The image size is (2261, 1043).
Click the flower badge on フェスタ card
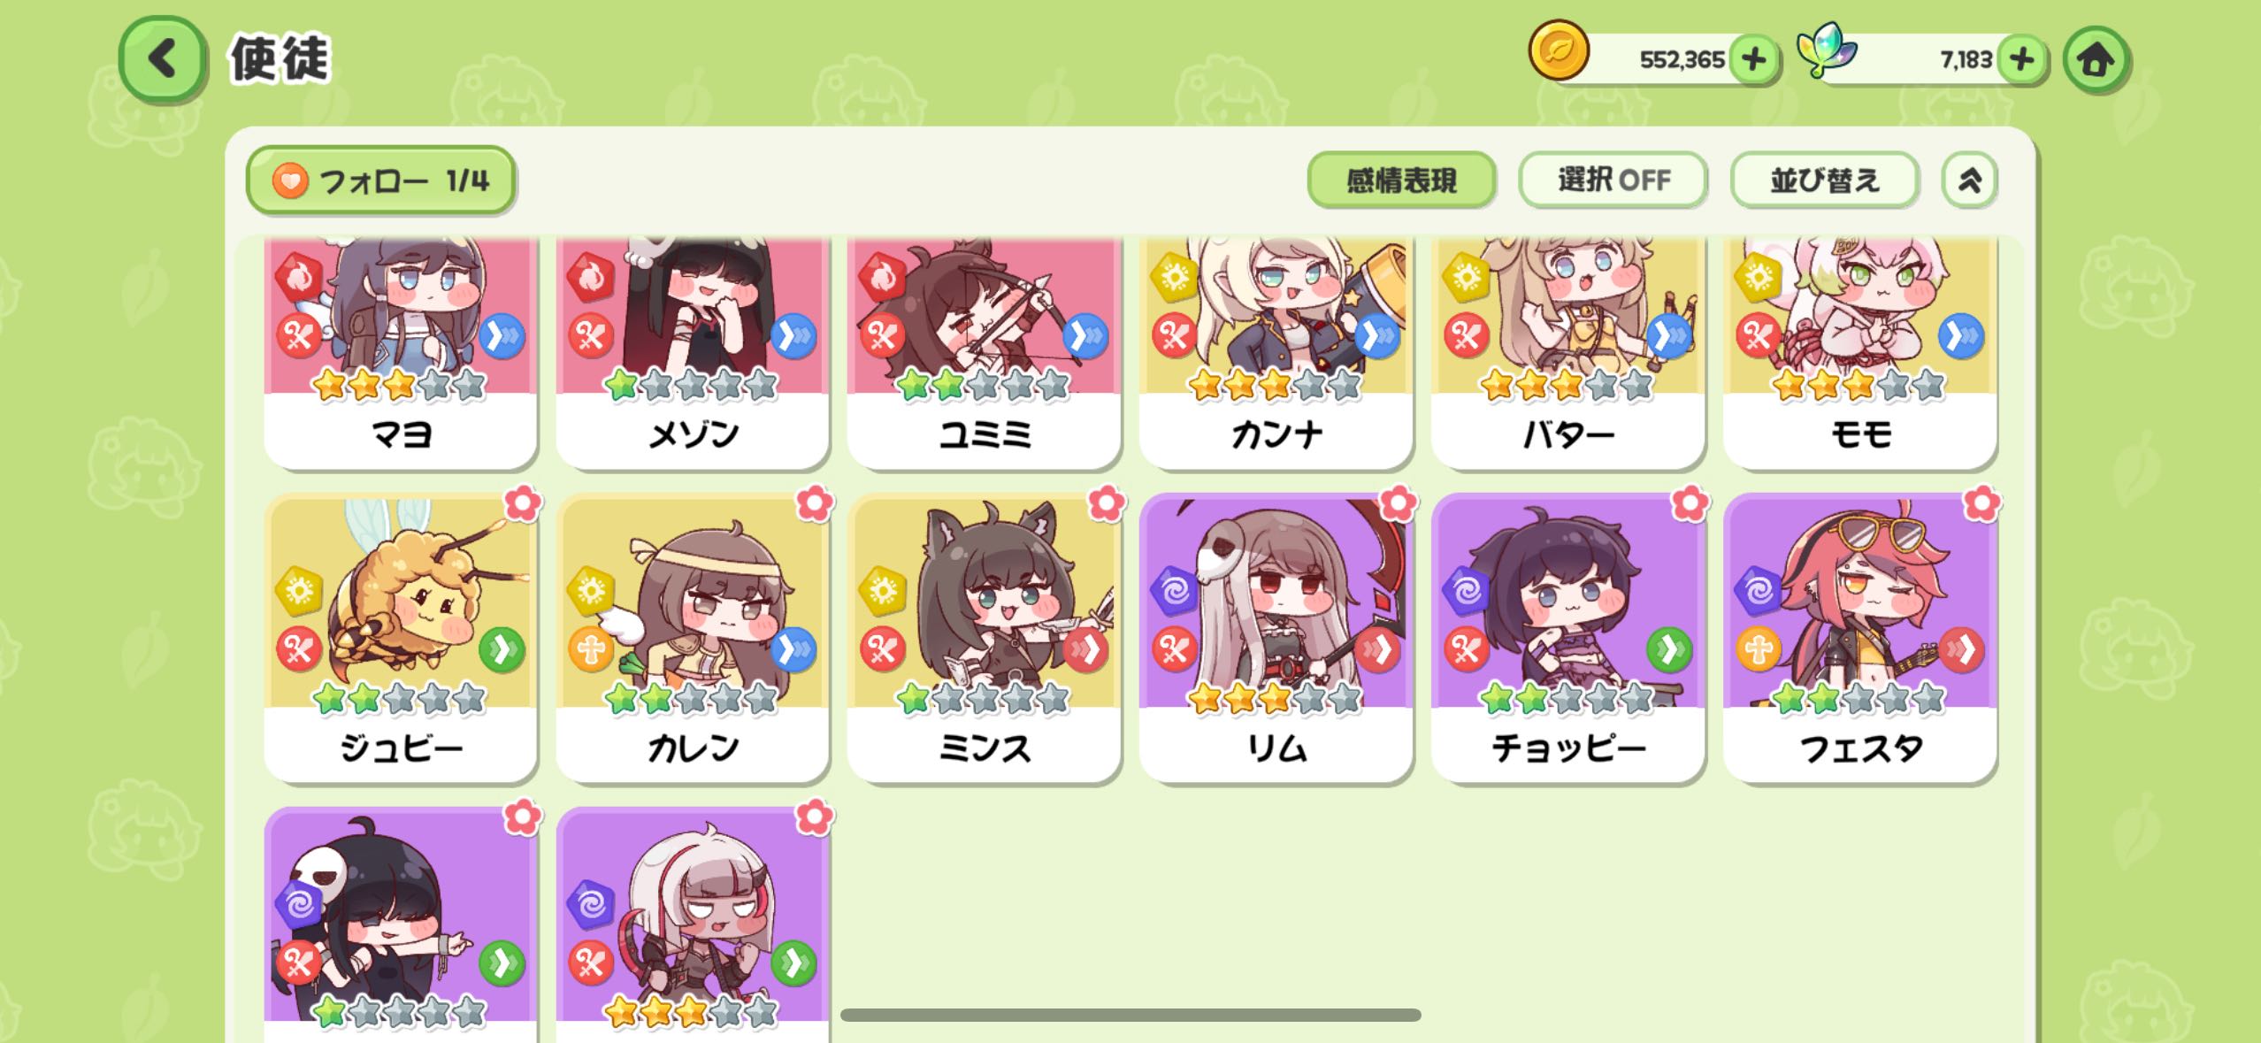(x=1981, y=503)
